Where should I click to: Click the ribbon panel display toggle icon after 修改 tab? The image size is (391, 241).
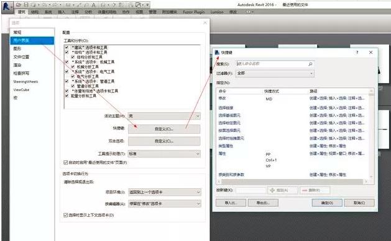(x=249, y=12)
